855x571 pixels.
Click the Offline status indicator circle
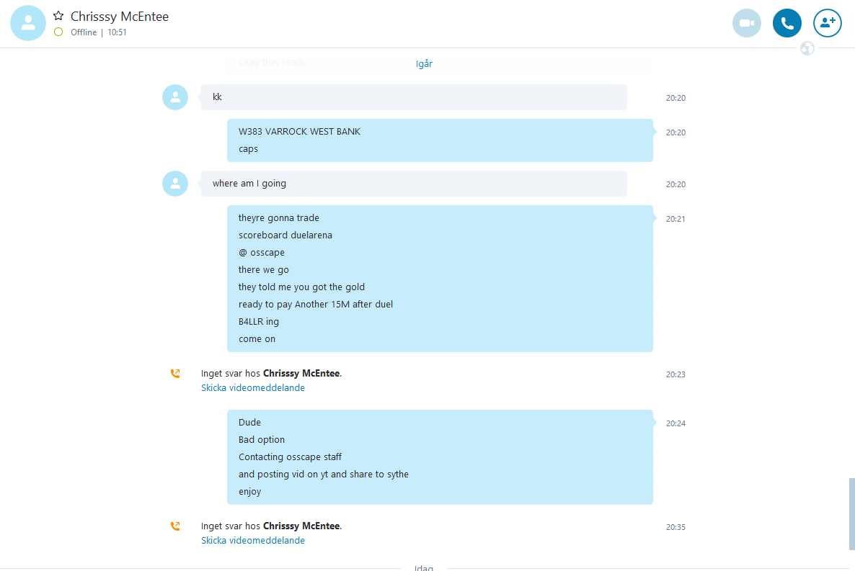[x=58, y=32]
